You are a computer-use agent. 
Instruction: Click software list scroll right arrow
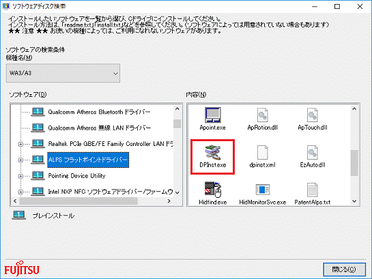(169, 201)
